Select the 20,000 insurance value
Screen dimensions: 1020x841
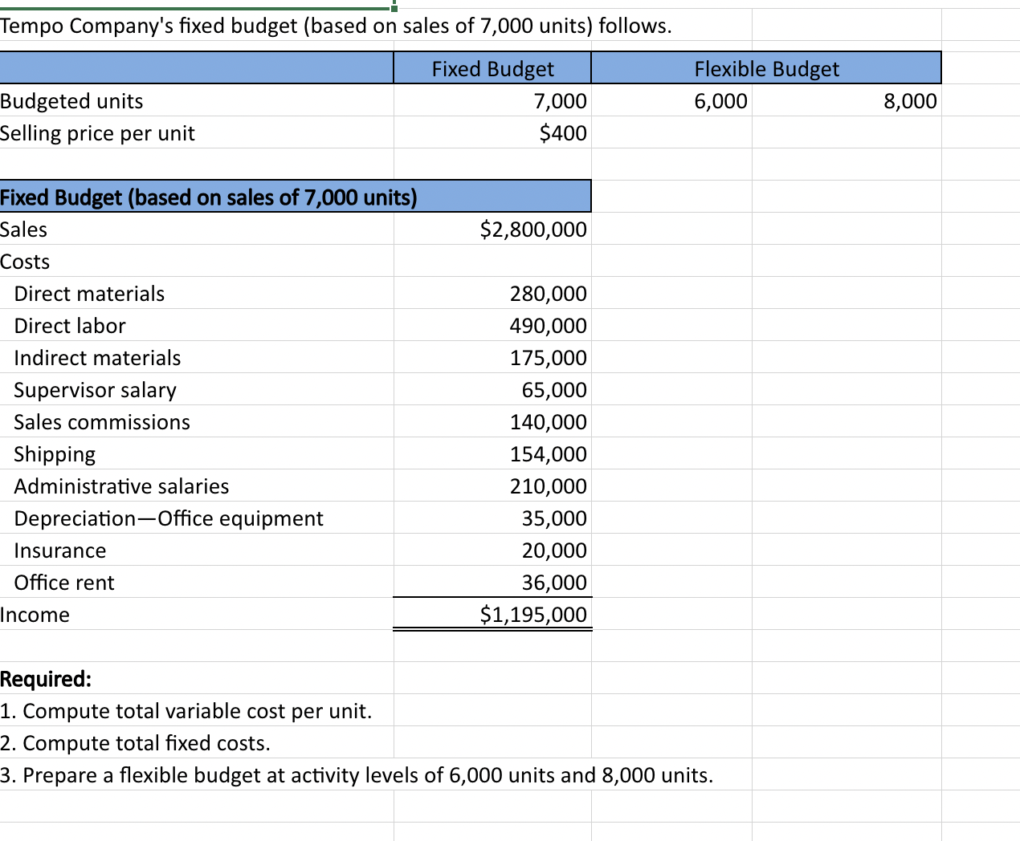click(492, 551)
